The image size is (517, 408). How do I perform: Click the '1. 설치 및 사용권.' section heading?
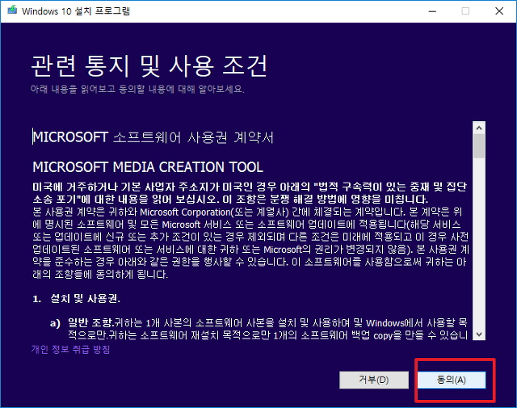(76, 299)
